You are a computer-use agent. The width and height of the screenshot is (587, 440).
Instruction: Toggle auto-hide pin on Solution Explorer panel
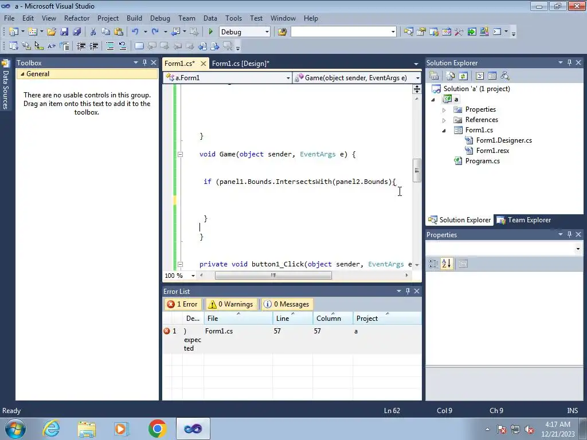pos(569,62)
